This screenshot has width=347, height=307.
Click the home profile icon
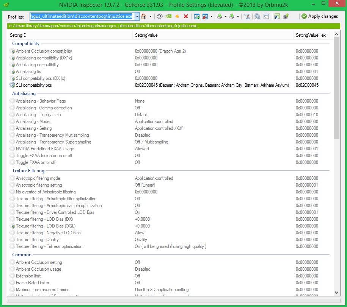[x=144, y=17]
